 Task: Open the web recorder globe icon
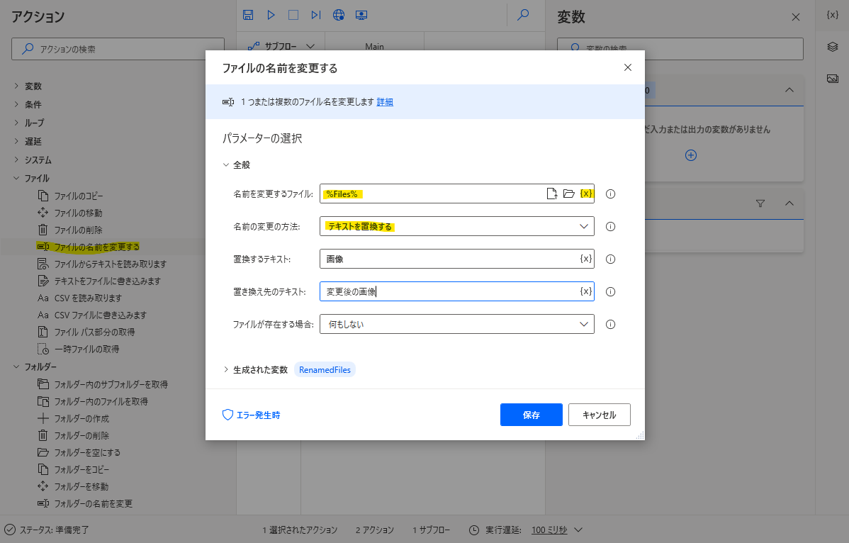tap(338, 14)
